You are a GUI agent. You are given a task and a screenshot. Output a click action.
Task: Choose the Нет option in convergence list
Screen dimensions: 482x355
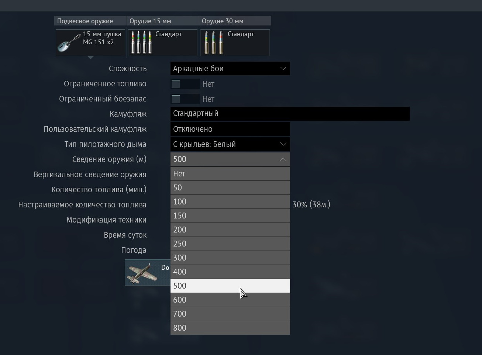coord(230,173)
